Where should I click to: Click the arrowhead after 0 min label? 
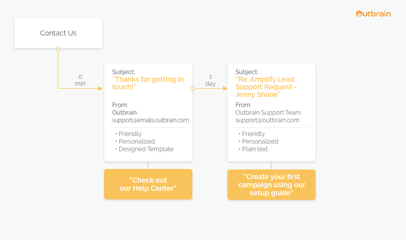(x=100, y=89)
